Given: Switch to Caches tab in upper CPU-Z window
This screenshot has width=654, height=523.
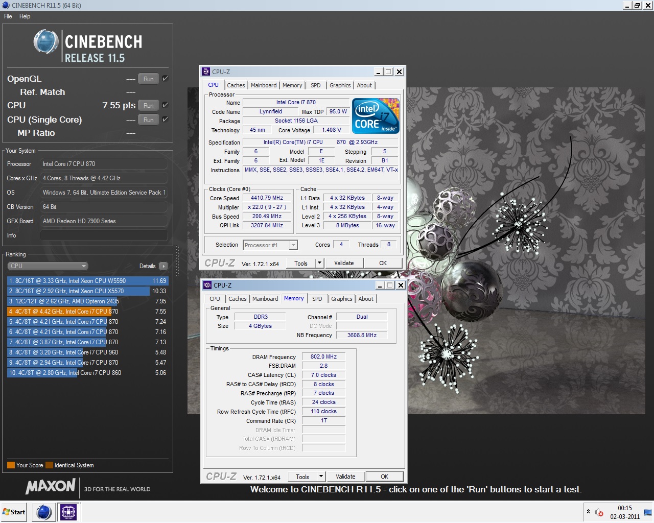Looking at the screenshot, I should point(236,85).
